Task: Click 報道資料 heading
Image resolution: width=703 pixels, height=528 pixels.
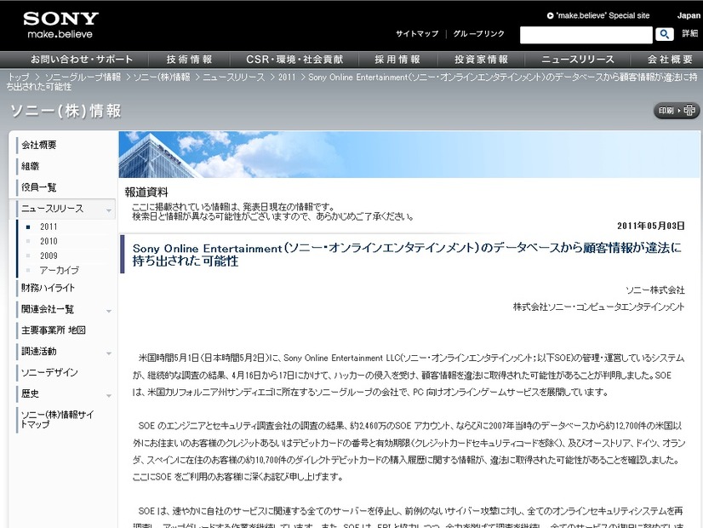Action: click(146, 192)
